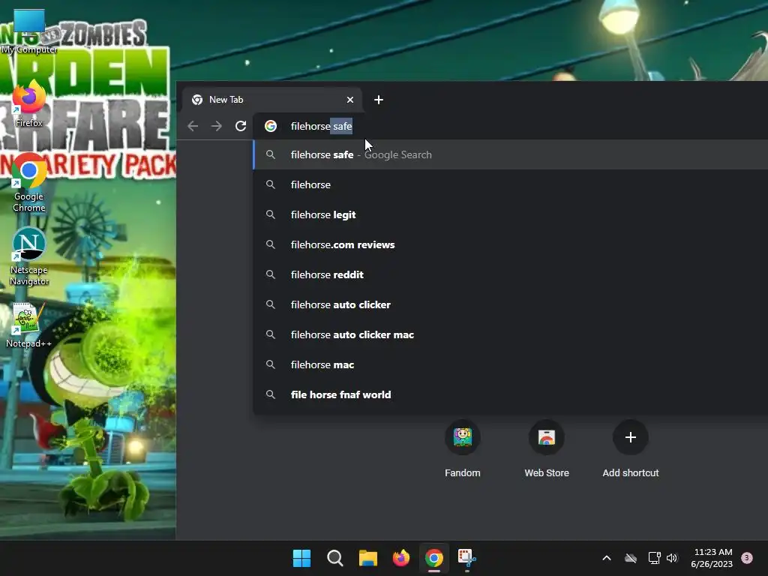Screen dimensions: 768x576
Task: Click the address bar text filehorse safe
Action: click(321, 126)
